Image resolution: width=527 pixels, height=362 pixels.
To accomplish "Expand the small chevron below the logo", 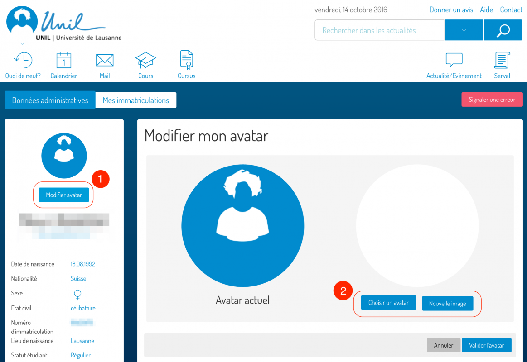I will click(22, 44).
